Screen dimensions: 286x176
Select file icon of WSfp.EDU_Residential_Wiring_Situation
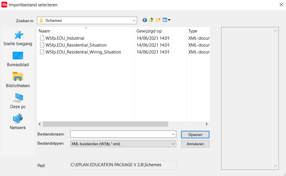pos(42,52)
